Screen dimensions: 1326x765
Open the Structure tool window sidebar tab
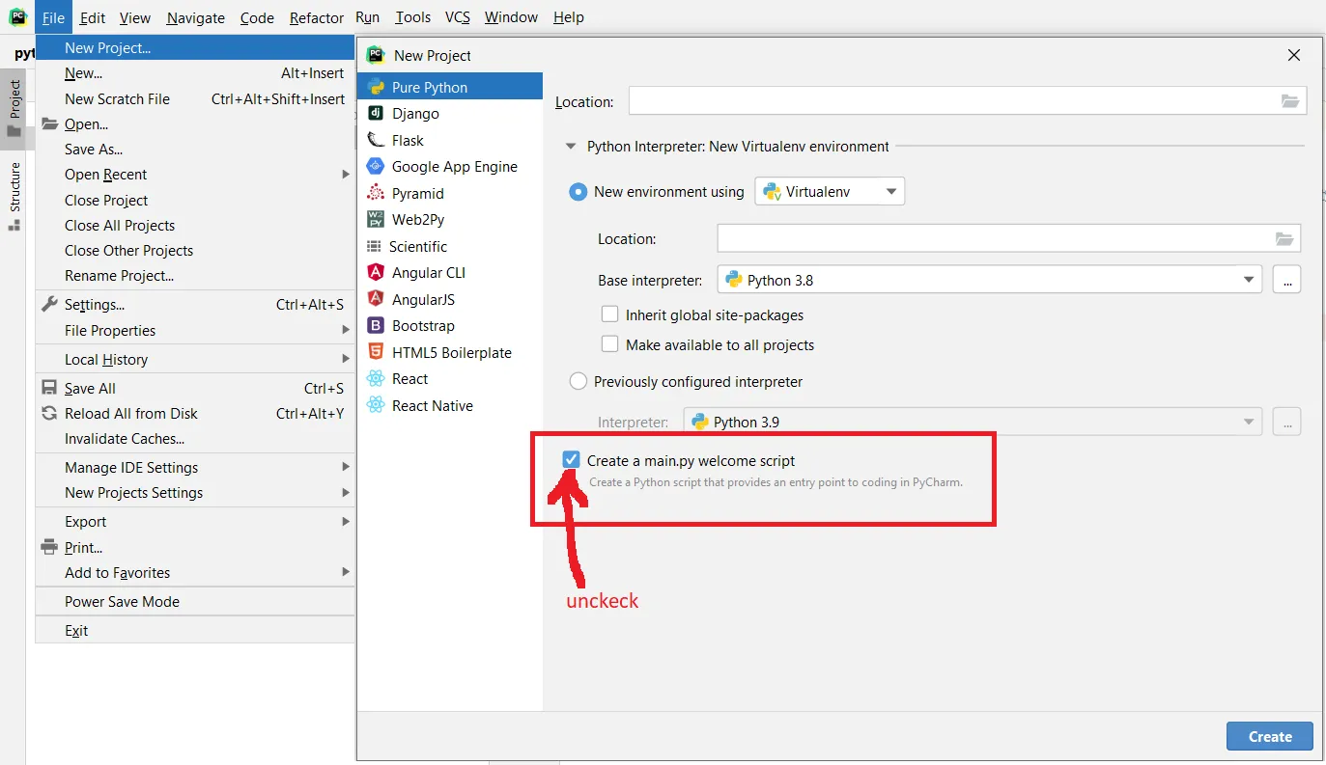click(14, 196)
